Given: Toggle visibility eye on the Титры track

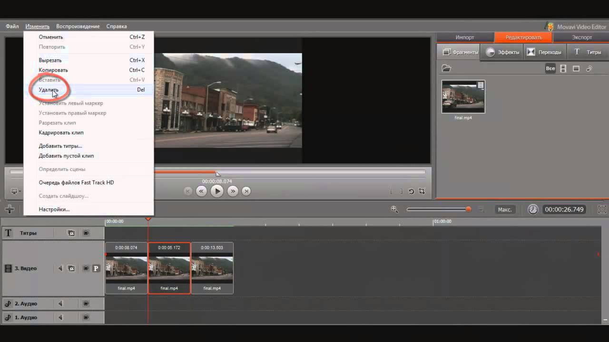Looking at the screenshot, I should point(86,233).
